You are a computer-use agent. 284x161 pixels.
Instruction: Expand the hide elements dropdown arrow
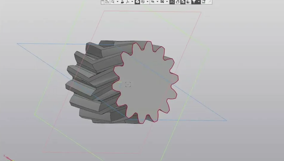pos(157,2)
